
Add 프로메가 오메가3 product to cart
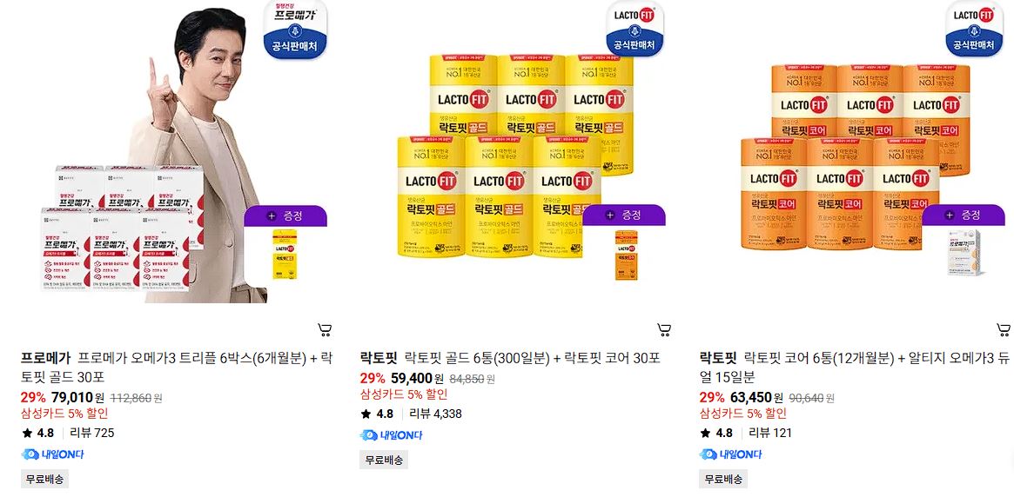(326, 330)
